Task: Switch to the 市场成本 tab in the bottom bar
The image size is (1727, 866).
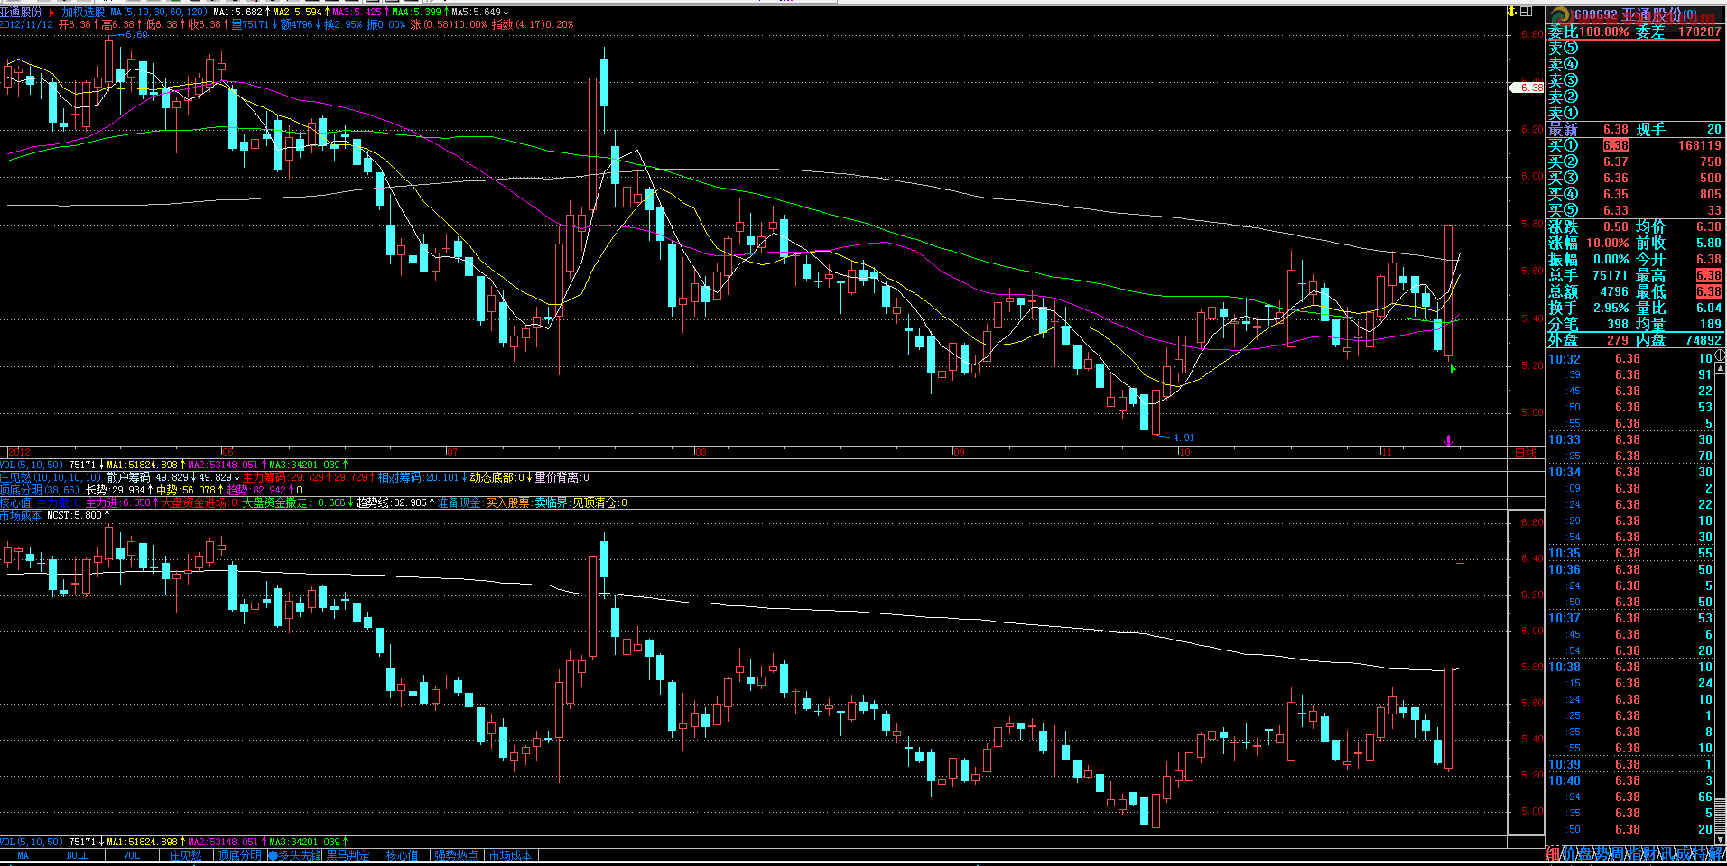Action: 511,855
